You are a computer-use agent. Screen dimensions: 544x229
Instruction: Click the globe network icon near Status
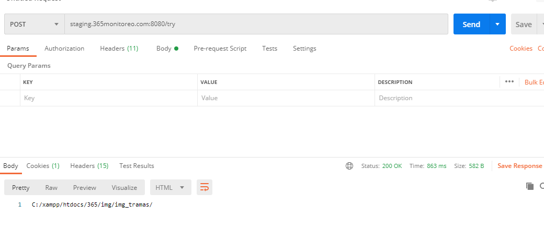(x=349, y=166)
